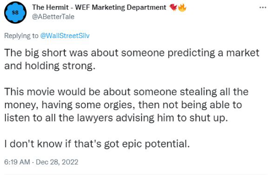
Task: Click the line 'I don't know if that's got'
Action: click(x=97, y=144)
